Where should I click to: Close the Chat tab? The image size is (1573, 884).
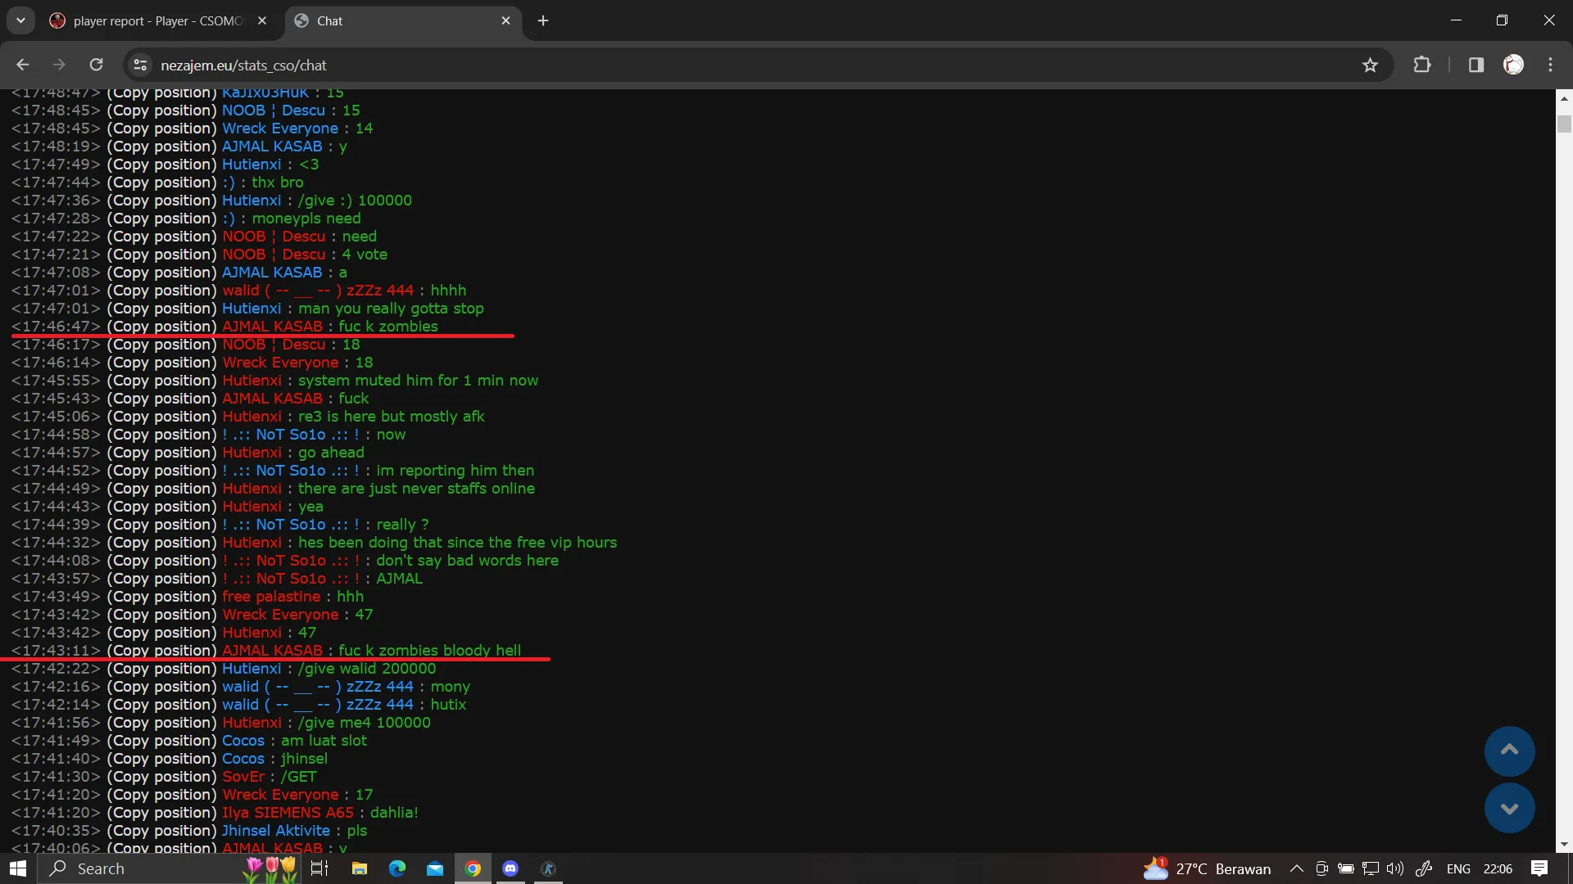coord(505,20)
